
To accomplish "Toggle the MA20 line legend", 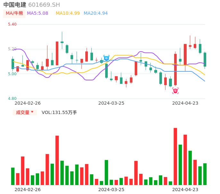I will tap(96, 13).
